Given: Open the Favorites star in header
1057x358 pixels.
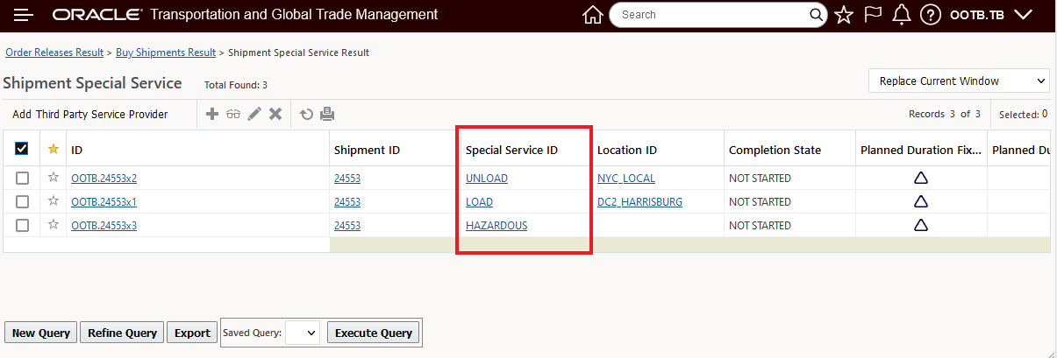Looking at the screenshot, I should point(844,15).
